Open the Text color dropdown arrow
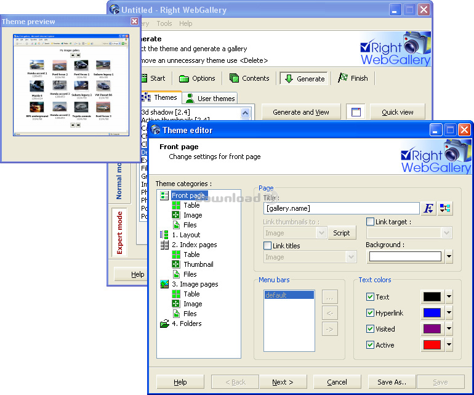Viewport: 474px width, 395px height. (449, 297)
